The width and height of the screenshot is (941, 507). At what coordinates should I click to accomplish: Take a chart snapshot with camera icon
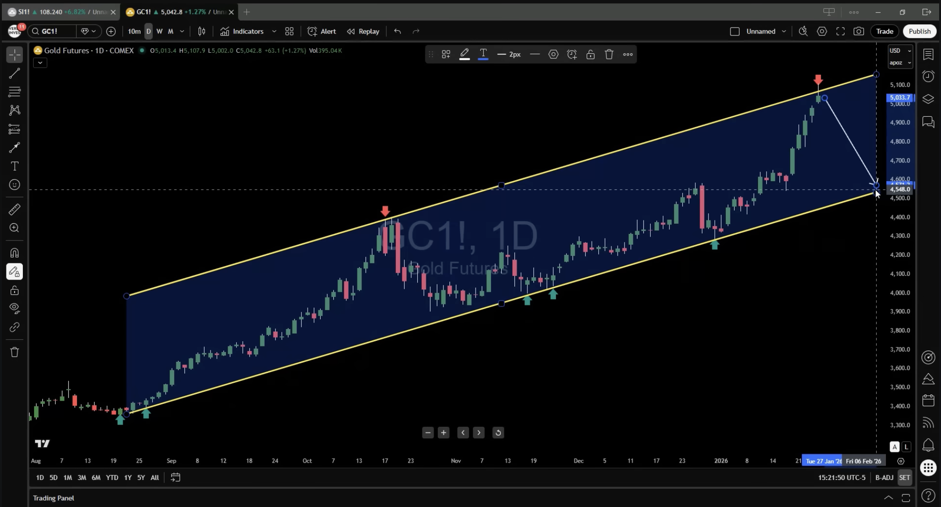858,31
